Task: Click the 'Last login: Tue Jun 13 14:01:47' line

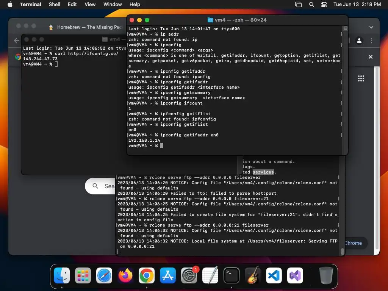Action: point(184,29)
